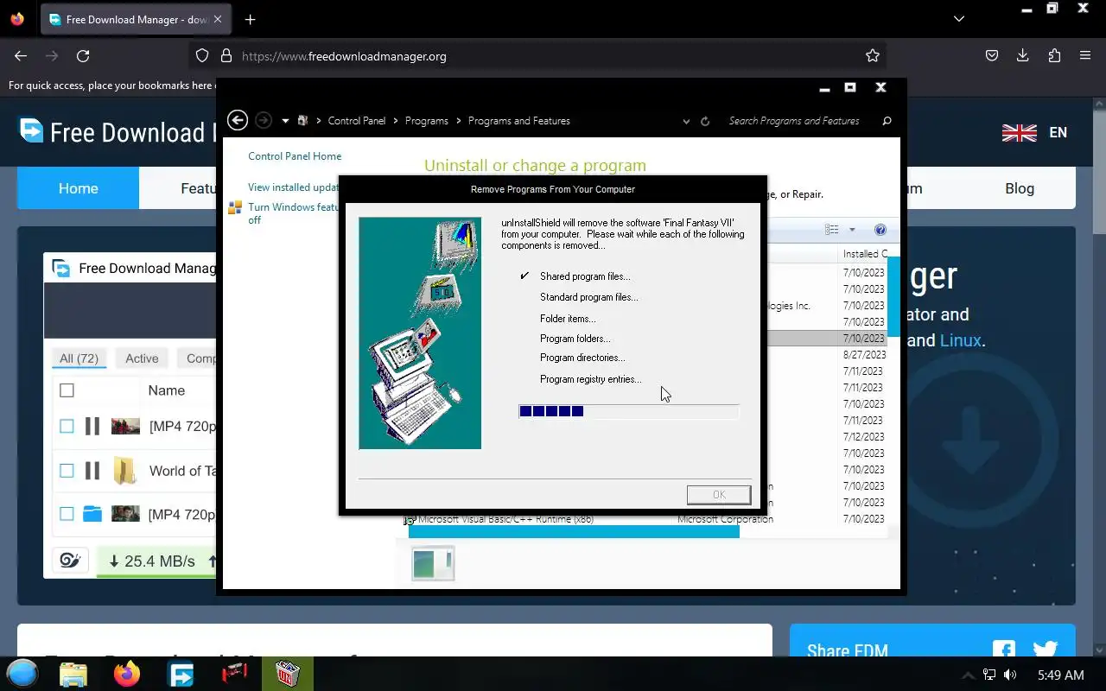Show hidden tray icons chevron
Screen dimensions: 1106x691
[x=968, y=675]
